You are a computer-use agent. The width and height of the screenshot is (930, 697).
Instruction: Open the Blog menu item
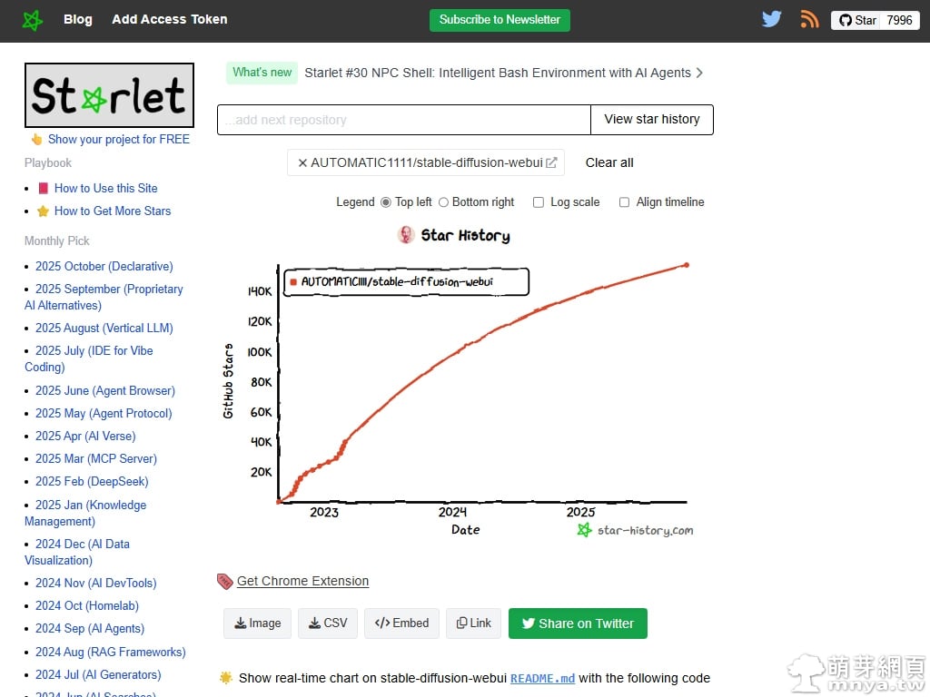click(x=77, y=19)
